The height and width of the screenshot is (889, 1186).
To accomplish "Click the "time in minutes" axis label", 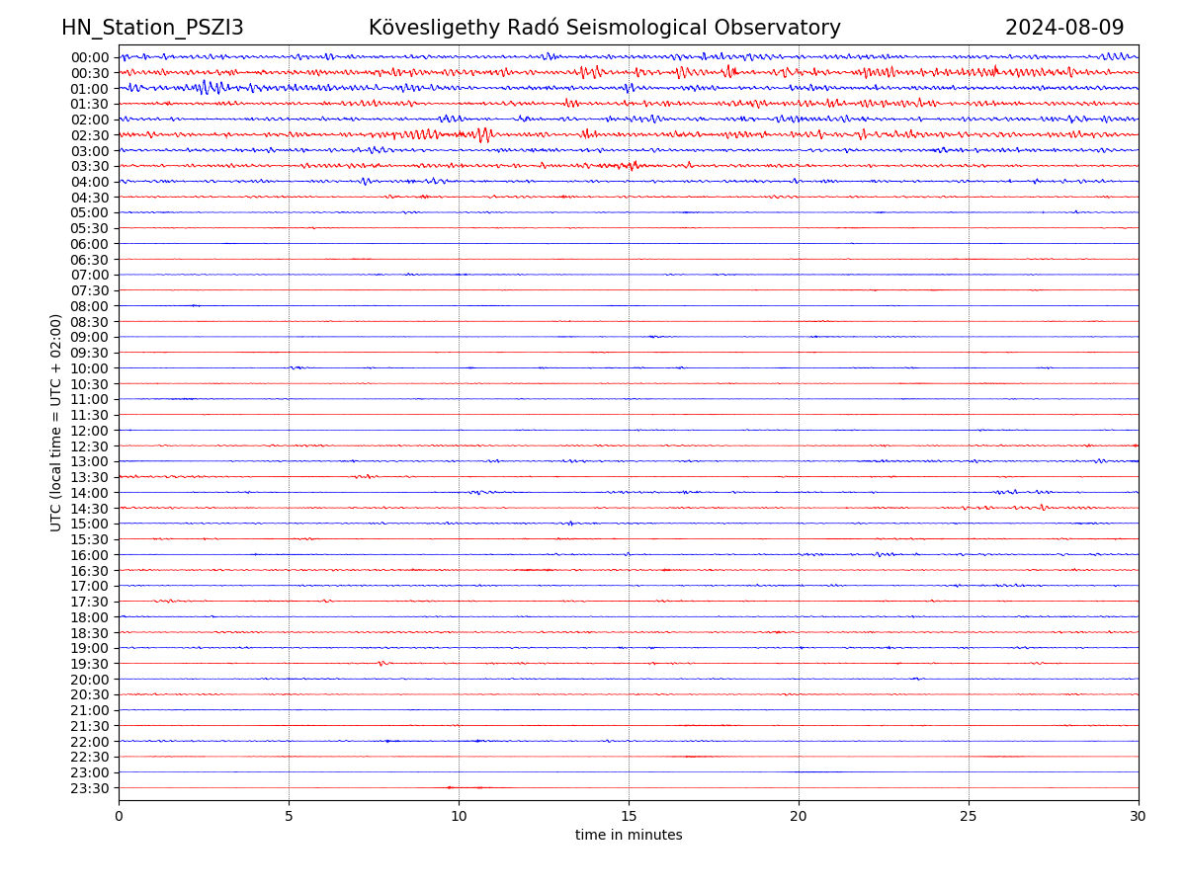I will (629, 836).
